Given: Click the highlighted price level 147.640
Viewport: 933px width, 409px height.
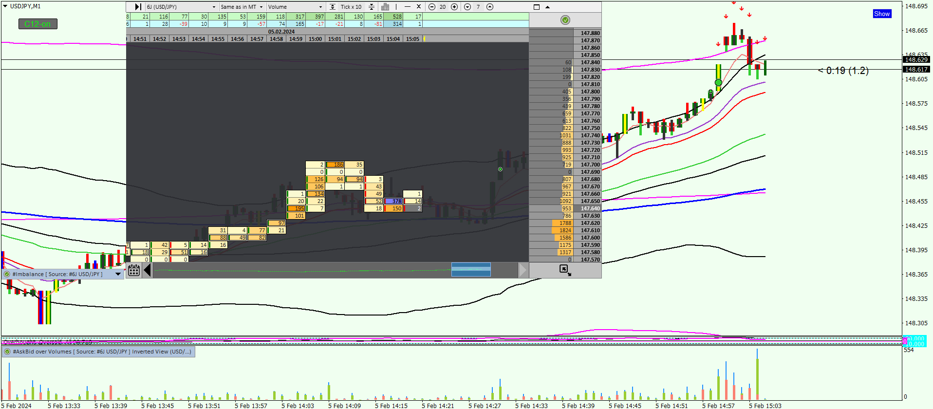Looking at the screenshot, I should (x=587, y=208).
